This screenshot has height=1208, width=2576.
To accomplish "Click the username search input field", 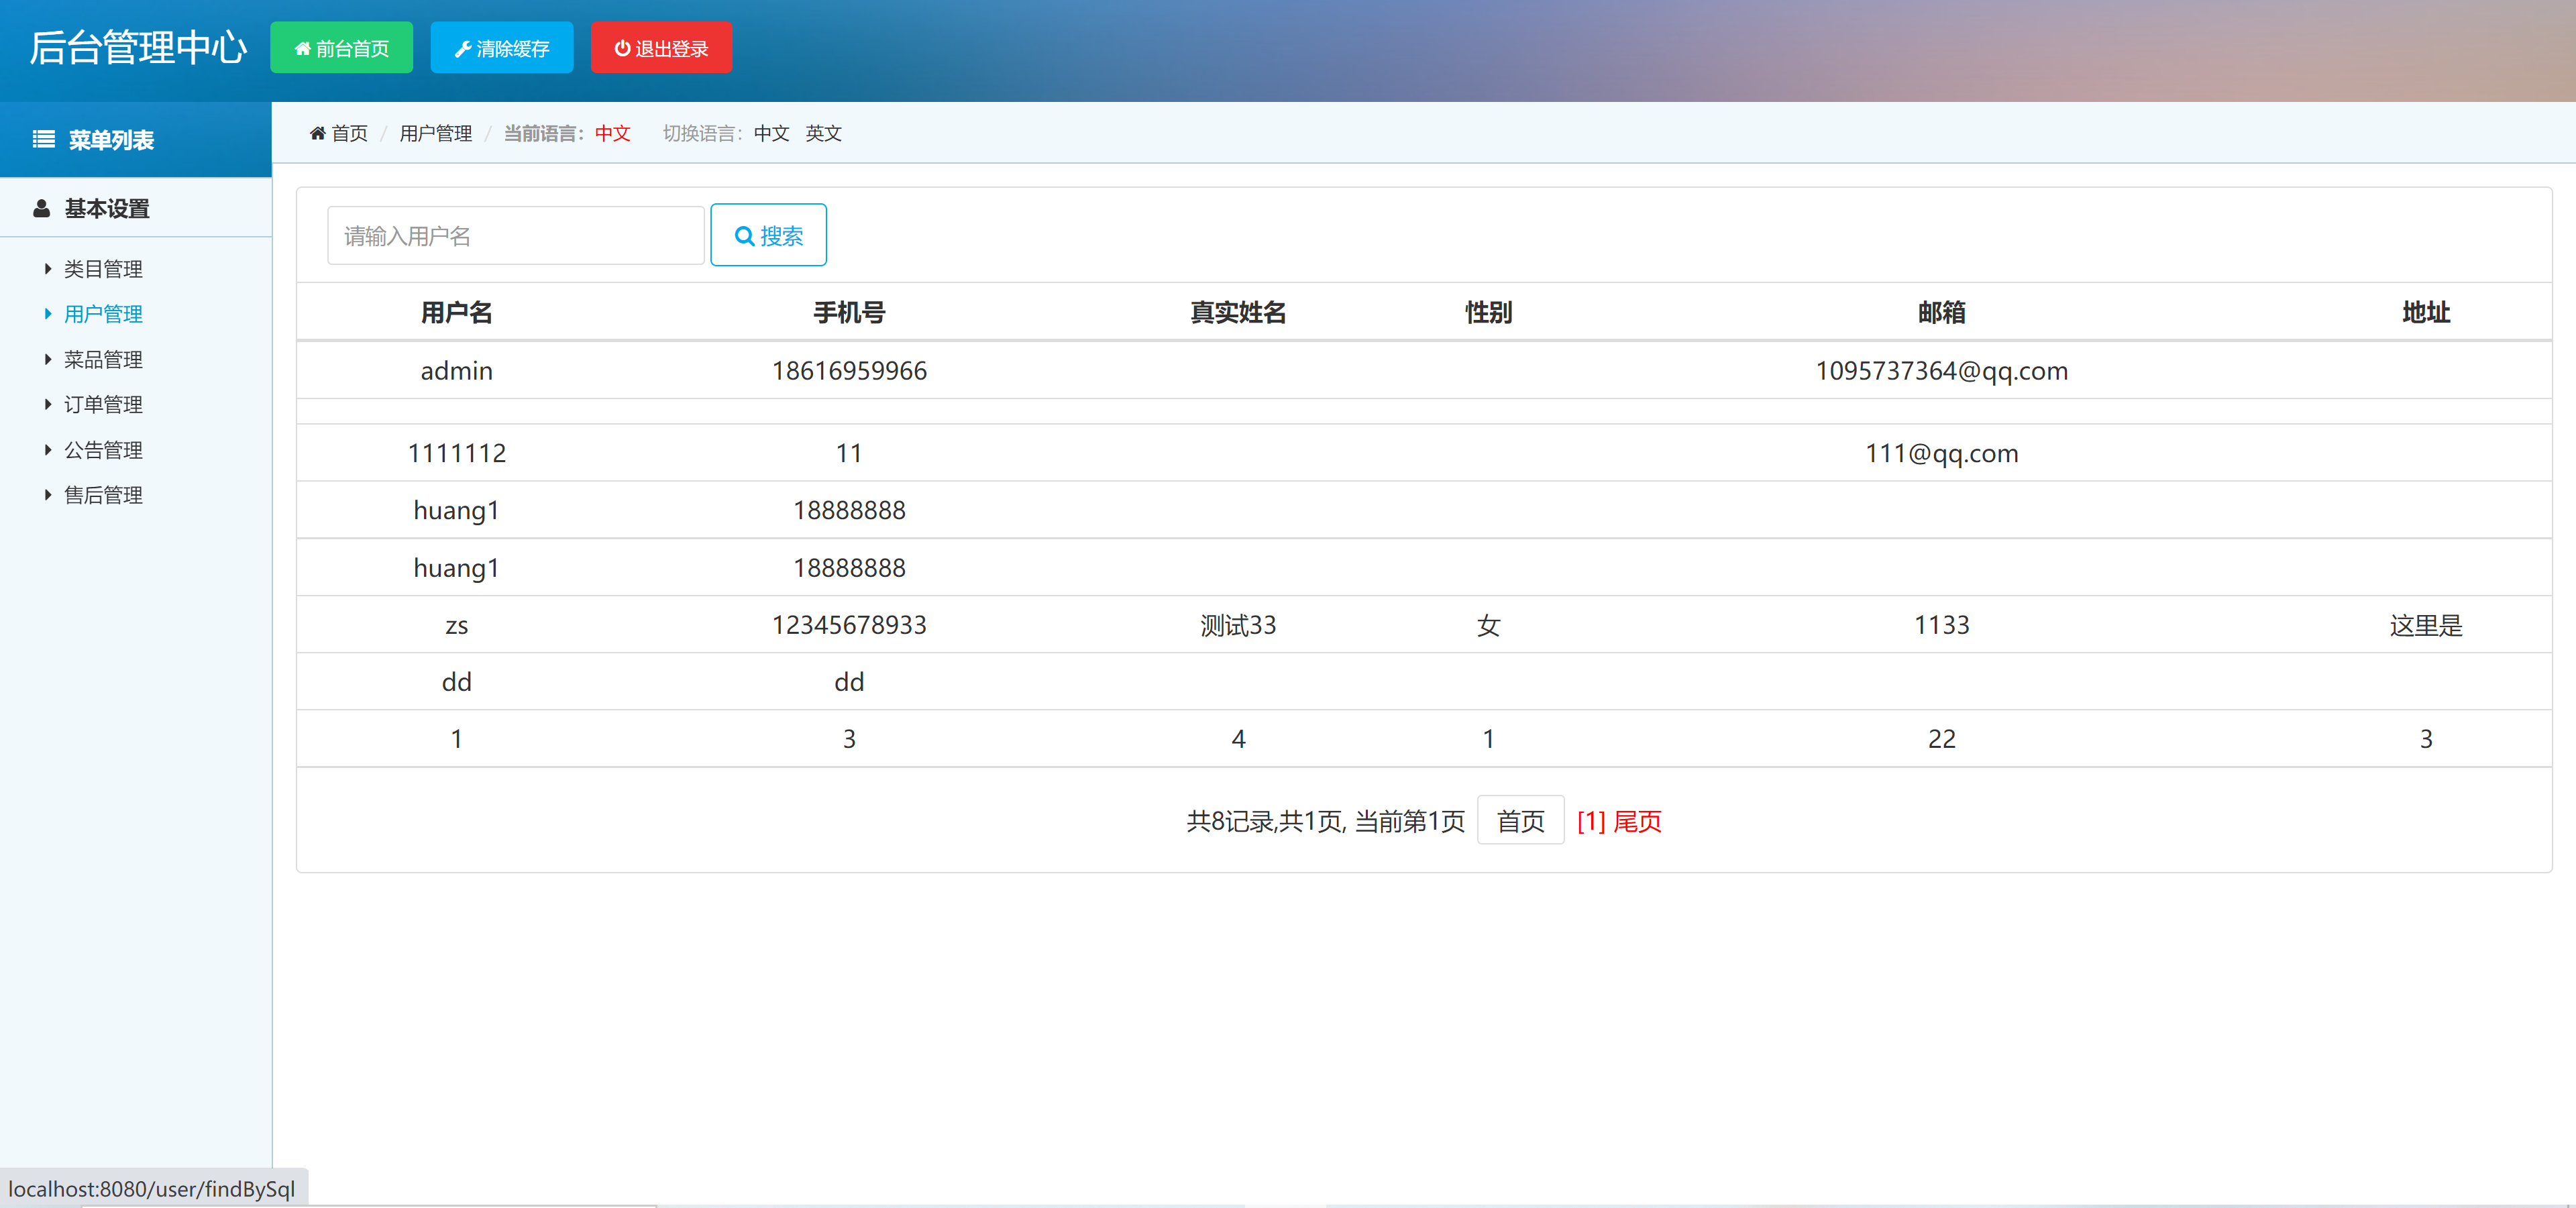I will coord(515,235).
